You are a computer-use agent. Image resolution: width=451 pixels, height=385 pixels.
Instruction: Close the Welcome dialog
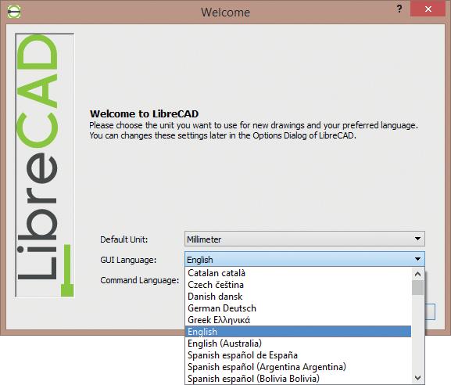tap(428, 9)
